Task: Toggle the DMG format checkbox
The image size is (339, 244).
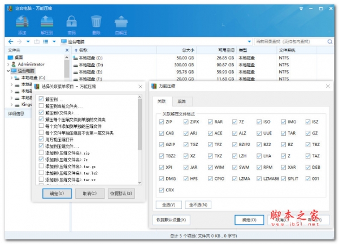Action: click(x=161, y=178)
